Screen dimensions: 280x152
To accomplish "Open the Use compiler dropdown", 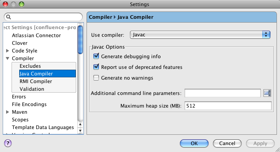I will pyautogui.click(x=200, y=35).
